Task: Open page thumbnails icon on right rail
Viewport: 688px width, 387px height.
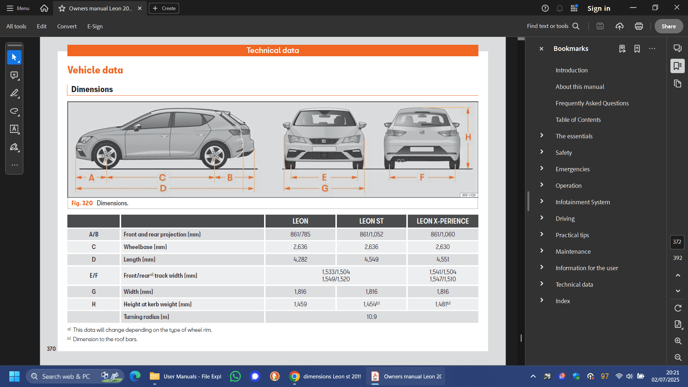Action: tap(678, 84)
